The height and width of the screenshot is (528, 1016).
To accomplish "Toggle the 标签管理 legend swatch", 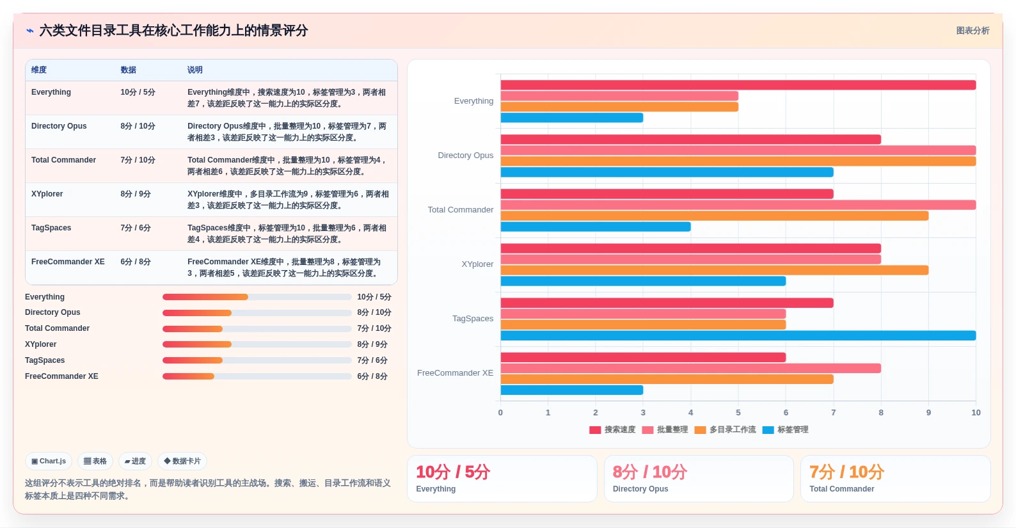I will [768, 430].
